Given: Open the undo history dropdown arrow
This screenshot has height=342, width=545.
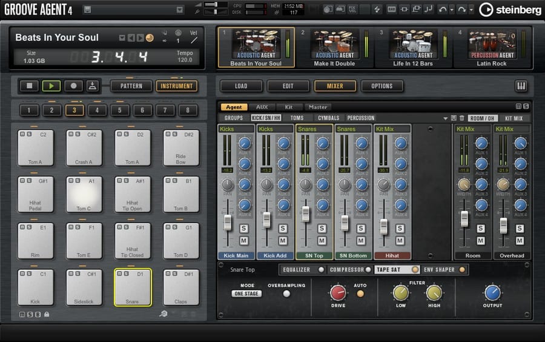Looking at the screenshot, I should (x=452, y=10).
